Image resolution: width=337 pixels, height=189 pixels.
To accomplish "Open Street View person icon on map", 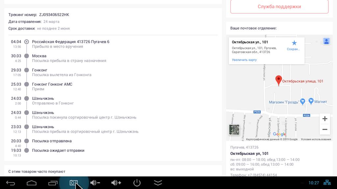I will (x=326, y=41).
